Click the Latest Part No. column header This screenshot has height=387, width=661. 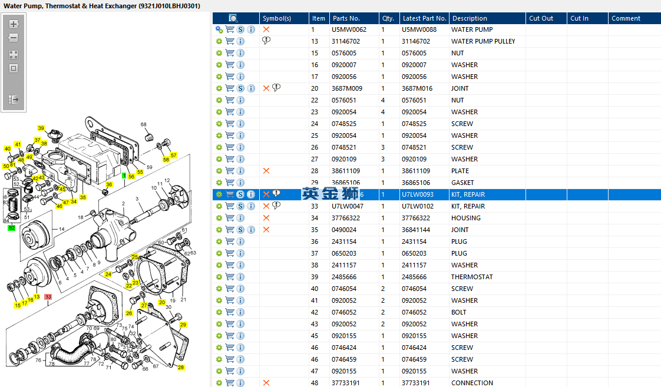click(x=424, y=18)
